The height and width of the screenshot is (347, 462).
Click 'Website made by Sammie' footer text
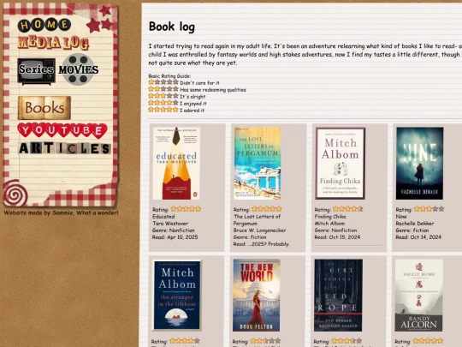tap(61, 212)
